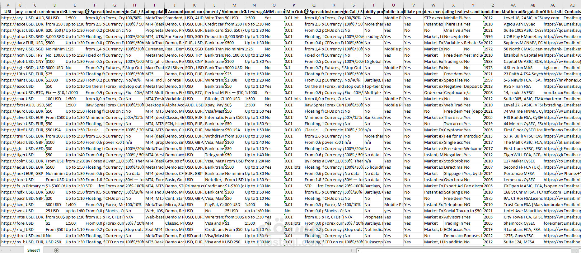Select the MASLicen cell
581x253 pixels.
533,49
